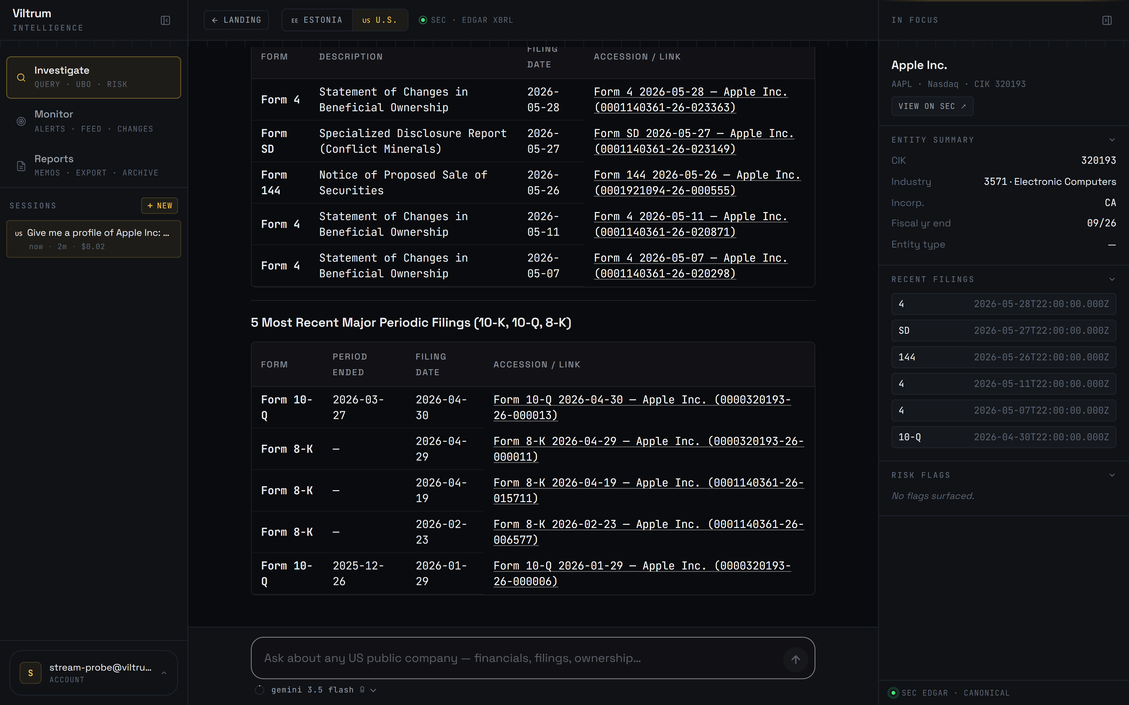The image size is (1129, 705).
Task: Select recent filing 4 dated 2026-05-11
Action: coord(1004,384)
